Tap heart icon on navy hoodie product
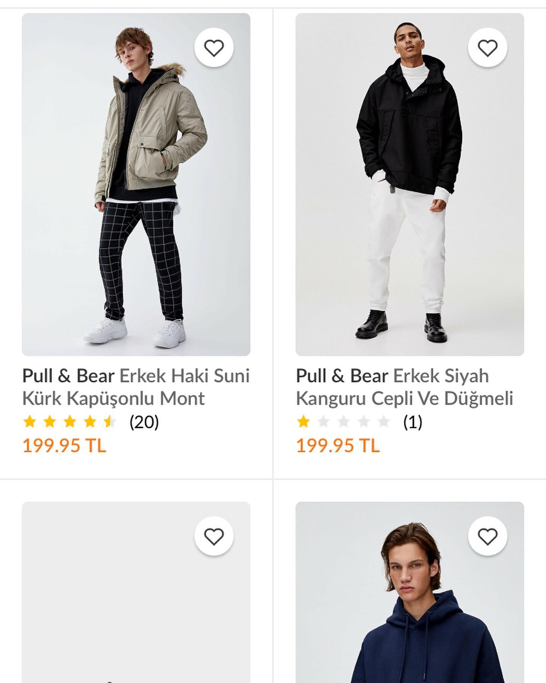546x683 pixels. 488,536
